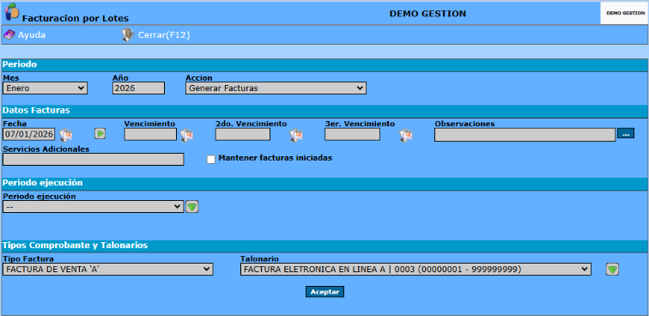
Task: Click the 2do. Vencimiento date field
Action: coord(243,134)
